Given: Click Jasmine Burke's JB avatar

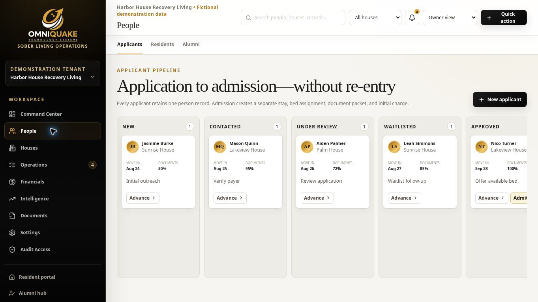Looking at the screenshot, I should coord(133,146).
